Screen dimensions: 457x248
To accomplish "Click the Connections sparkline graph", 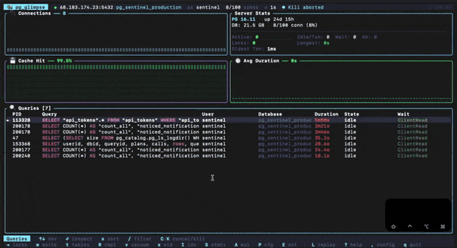I will click(x=116, y=50).
